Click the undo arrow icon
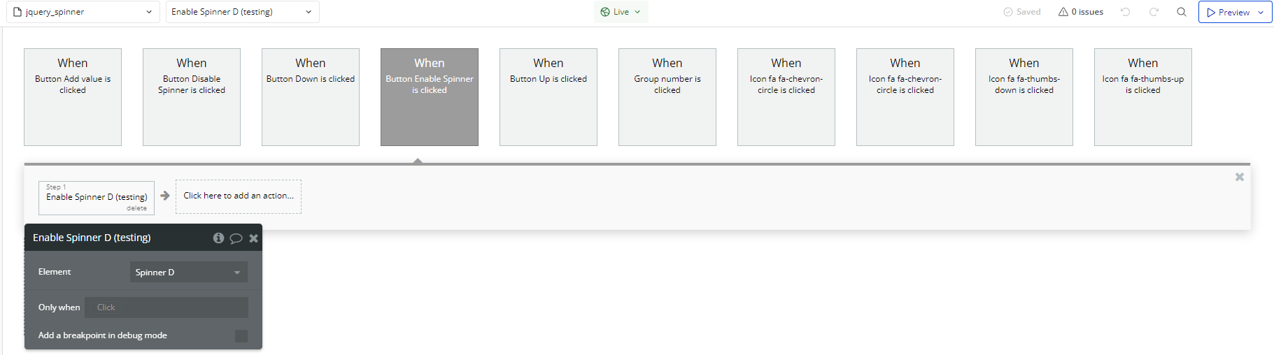 pyautogui.click(x=1125, y=12)
